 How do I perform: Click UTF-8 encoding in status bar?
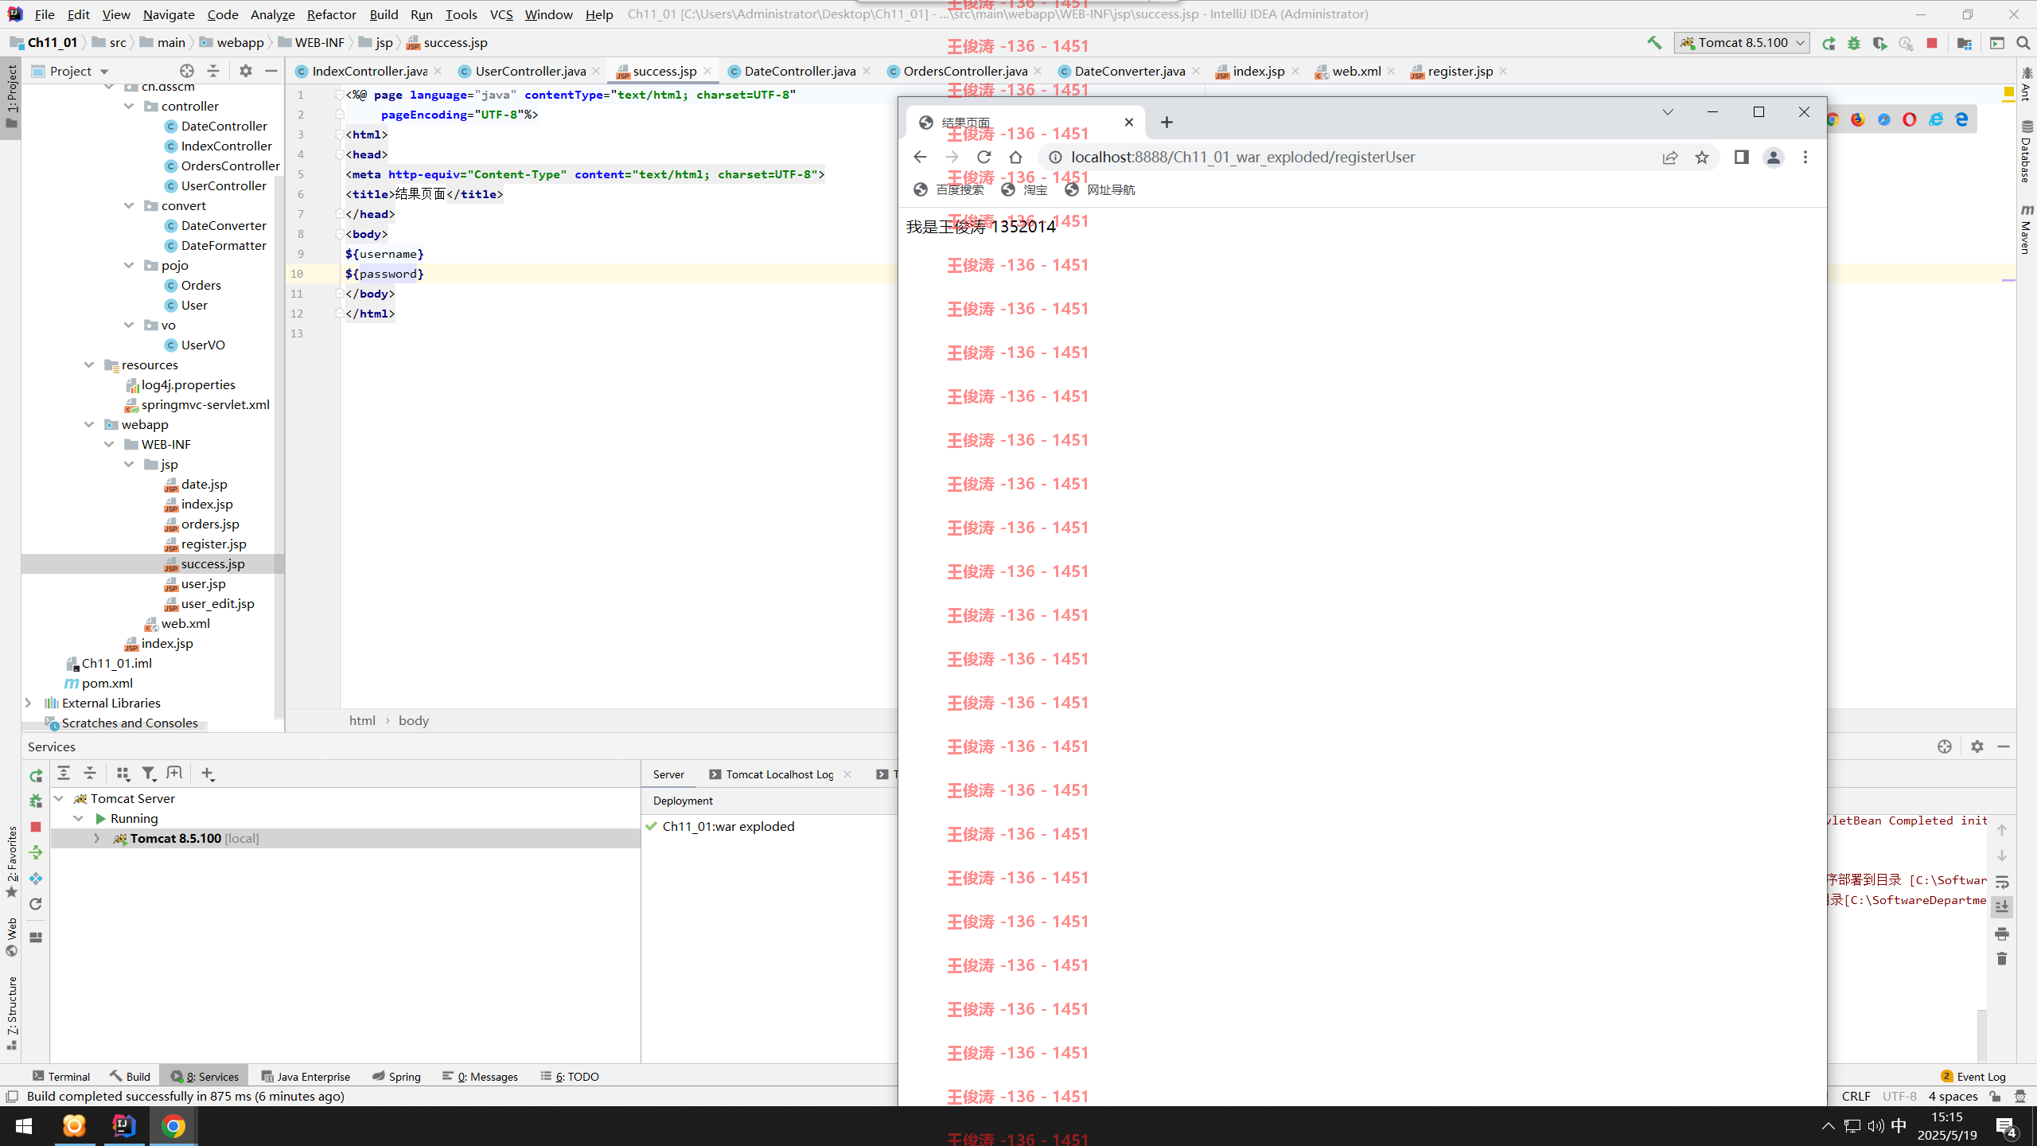pos(1899,1096)
